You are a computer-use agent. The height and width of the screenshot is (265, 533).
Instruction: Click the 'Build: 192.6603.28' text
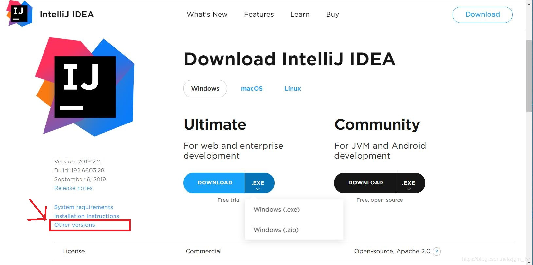pyautogui.click(x=79, y=170)
